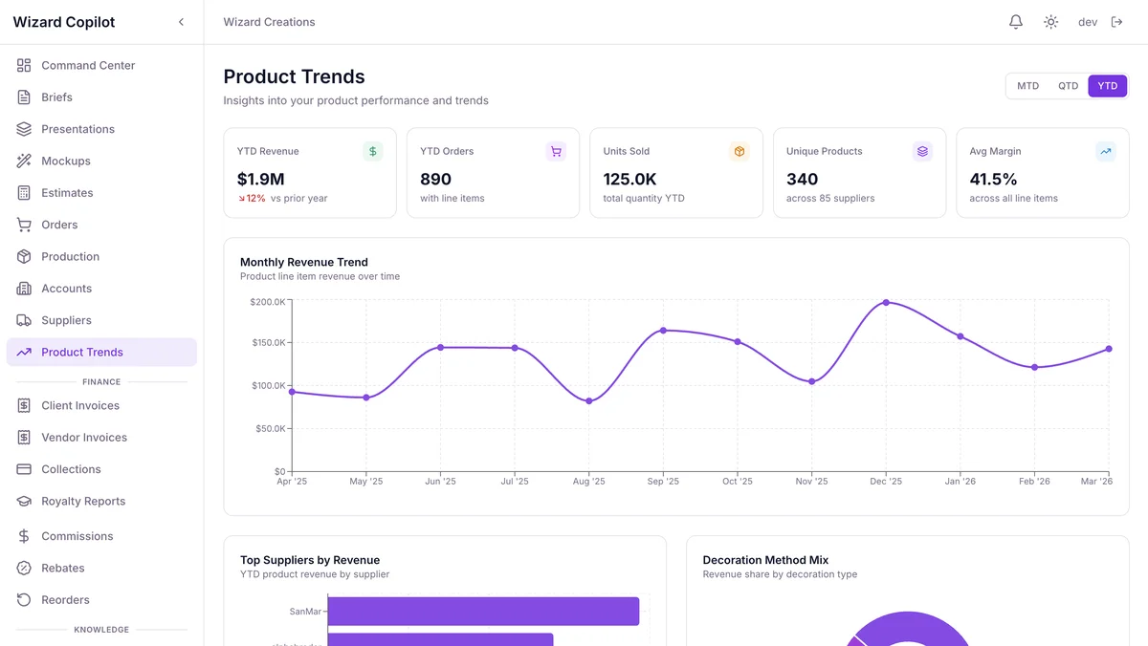The height and width of the screenshot is (646, 1148).
Task: Click the Royalty Reports graduation cap icon
Action: click(24, 501)
